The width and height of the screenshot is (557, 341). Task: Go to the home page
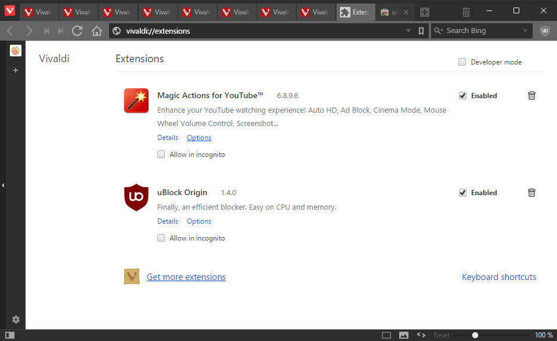pos(97,31)
